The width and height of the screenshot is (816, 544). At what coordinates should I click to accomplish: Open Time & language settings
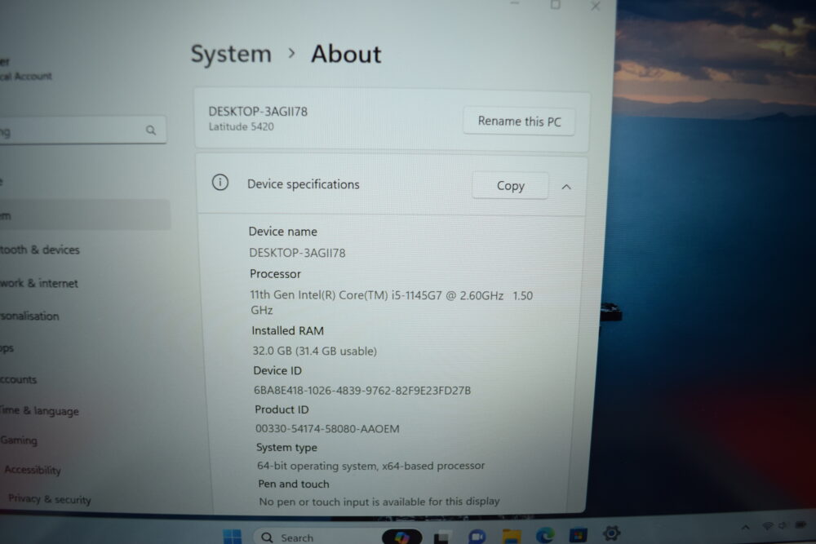pos(39,411)
